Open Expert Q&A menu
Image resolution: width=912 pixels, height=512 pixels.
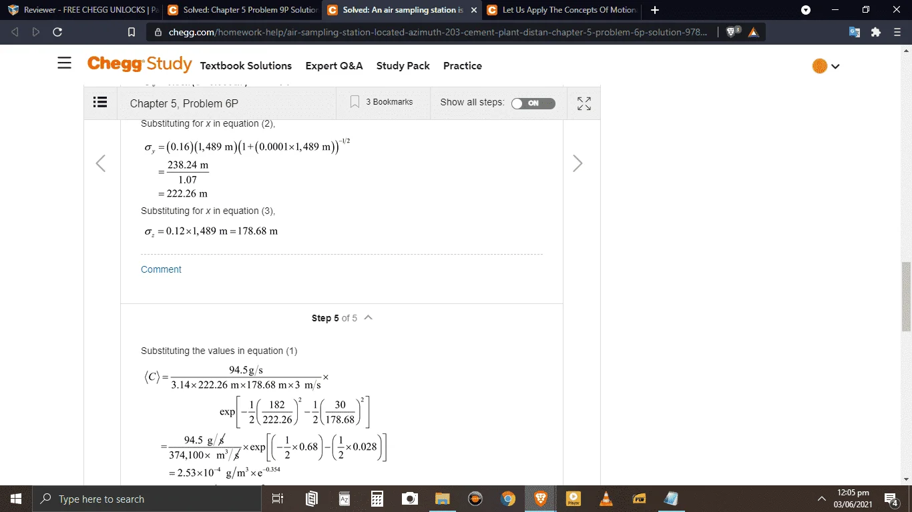click(x=334, y=65)
